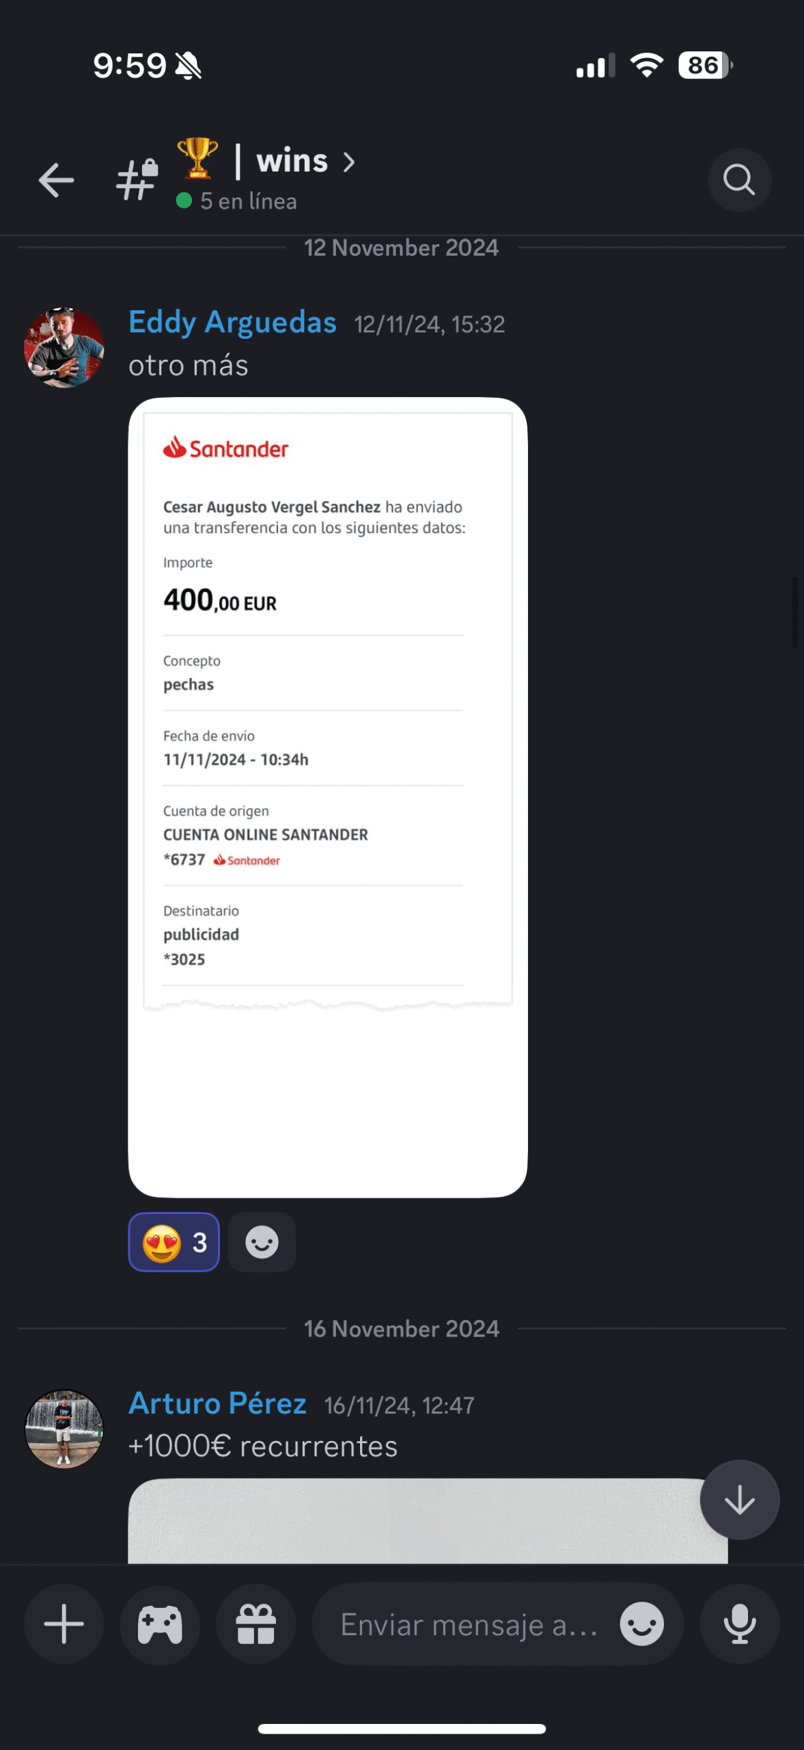804x1750 pixels.
Task: Tap the 5 en línea members indicator
Action: point(236,201)
